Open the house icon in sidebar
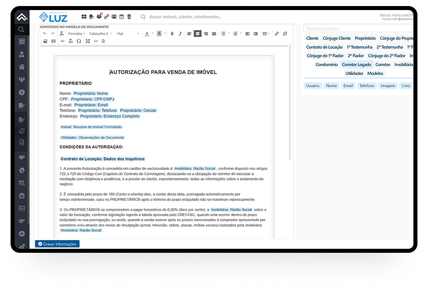The width and height of the screenshot is (428, 291). click(22, 67)
